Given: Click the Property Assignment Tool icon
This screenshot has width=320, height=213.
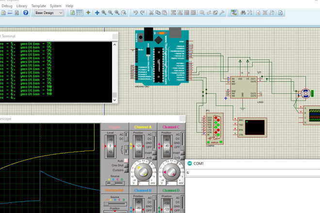Looking at the screenshot, I should [250, 13].
